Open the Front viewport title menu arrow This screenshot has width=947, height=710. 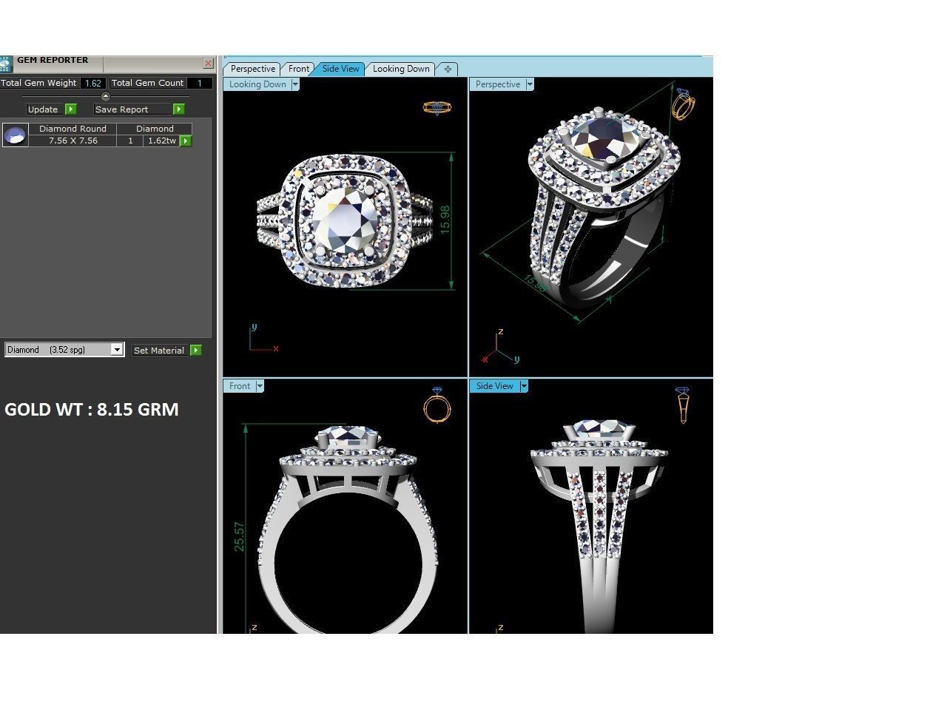(x=259, y=386)
